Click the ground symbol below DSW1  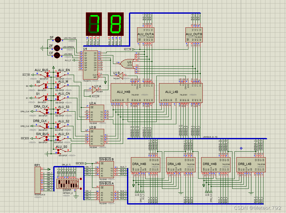tap(76, 197)
